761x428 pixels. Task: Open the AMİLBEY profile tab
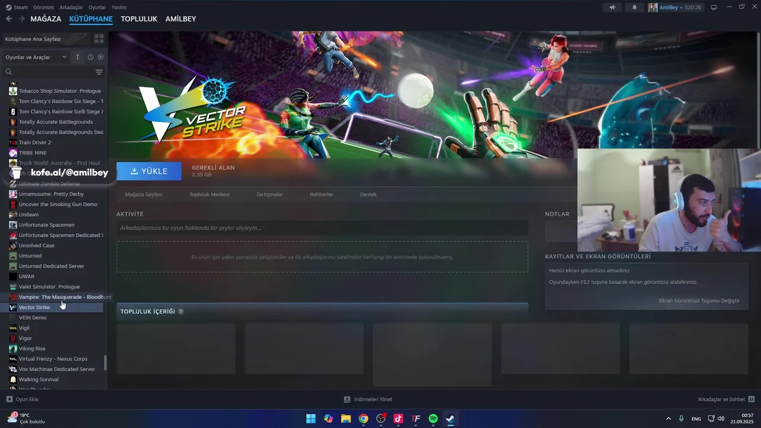pos(181,19)
